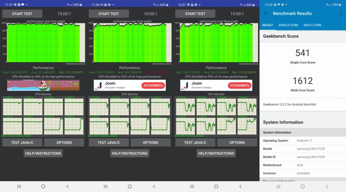The width and height of the screenshot is (346, 192).
Task: Open the MULTI-CORE tab
Action: 312,25
